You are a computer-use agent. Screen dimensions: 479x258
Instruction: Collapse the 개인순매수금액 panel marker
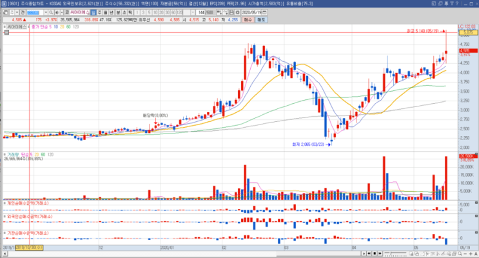coord(5,203)
